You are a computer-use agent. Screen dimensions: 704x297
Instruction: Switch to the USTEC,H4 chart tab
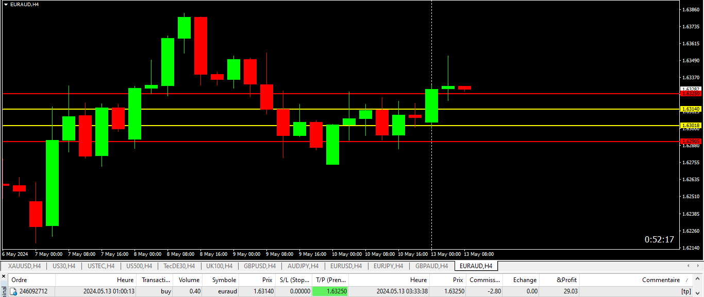point(101,266)
